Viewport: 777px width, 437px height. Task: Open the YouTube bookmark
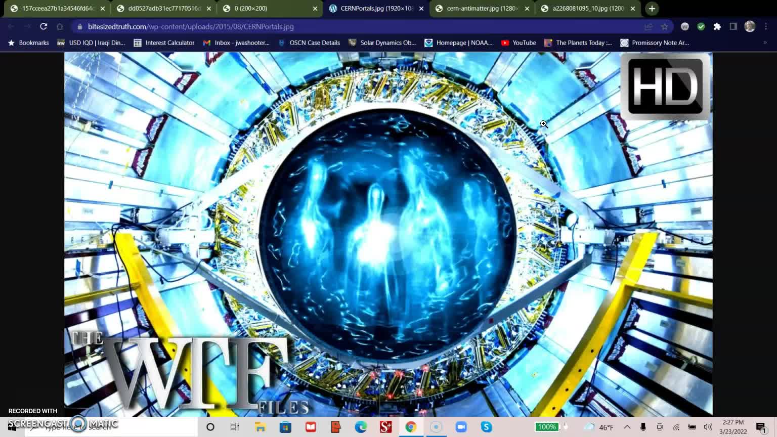[x=519, y=43]
